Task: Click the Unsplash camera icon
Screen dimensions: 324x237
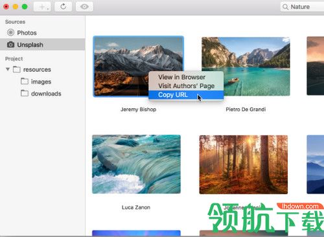Action: [10, 45]
